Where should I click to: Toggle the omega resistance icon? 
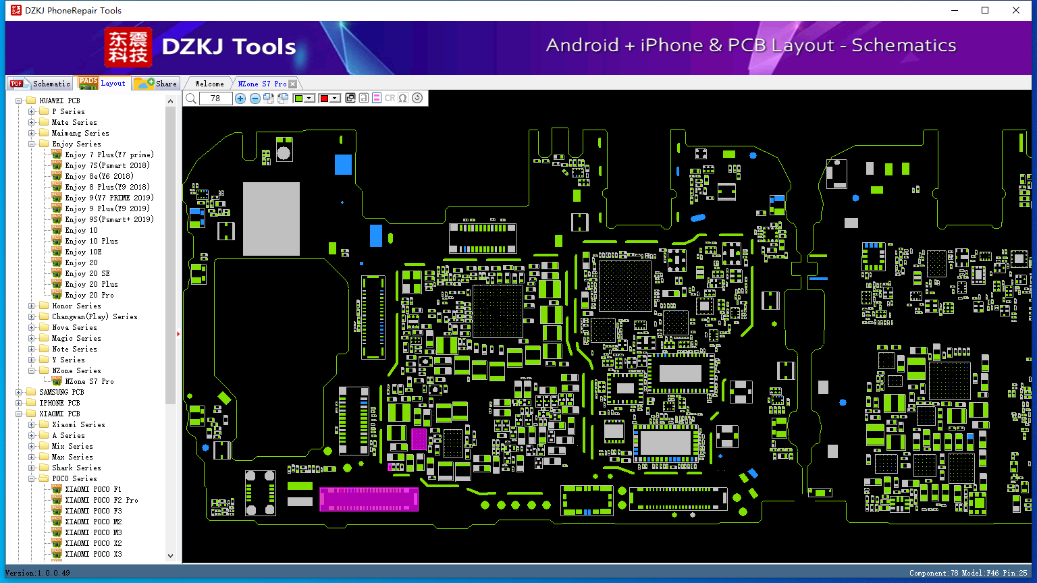pos(403,99)
